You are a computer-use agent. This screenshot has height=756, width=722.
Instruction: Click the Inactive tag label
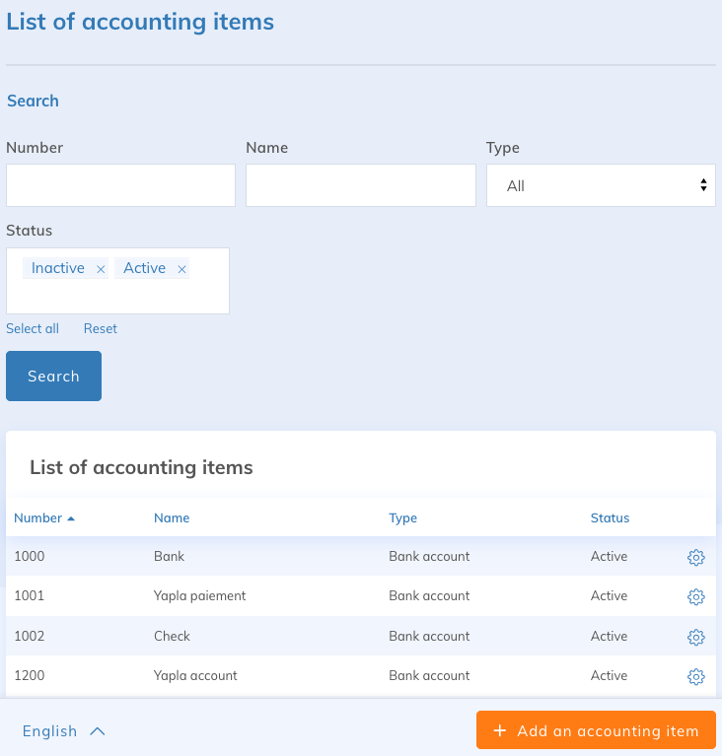coord(58,267)
